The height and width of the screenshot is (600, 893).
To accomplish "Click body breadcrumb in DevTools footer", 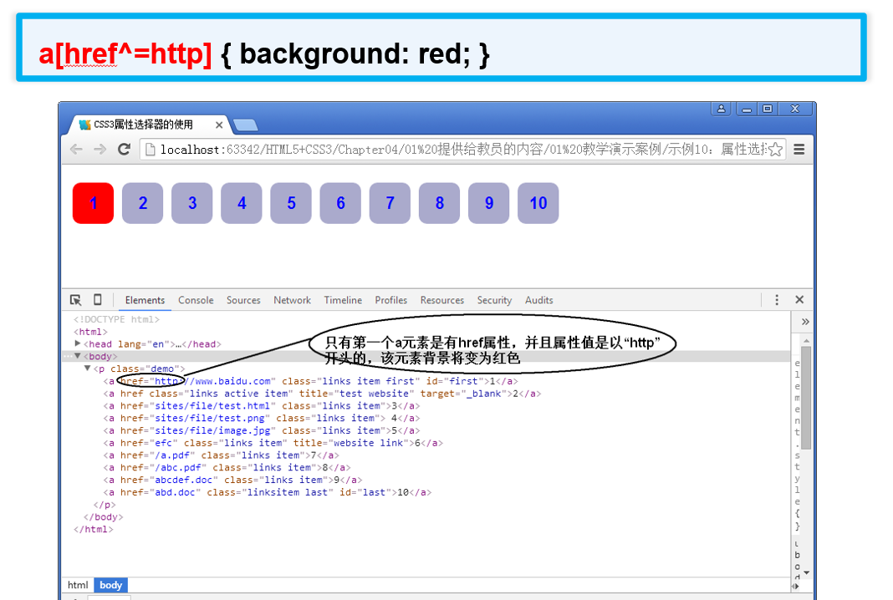I will [x=111, y=585].
